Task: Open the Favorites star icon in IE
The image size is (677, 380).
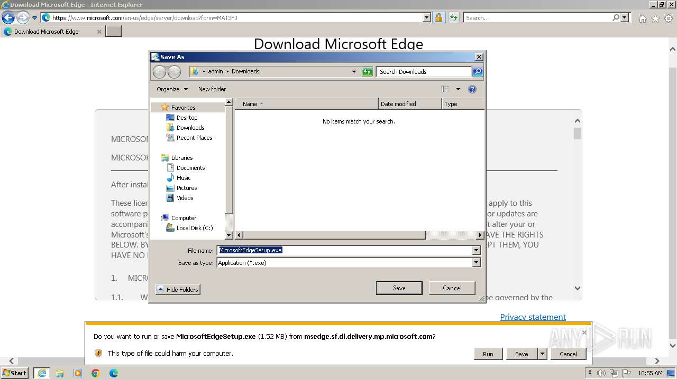Action: click(655, 18)
